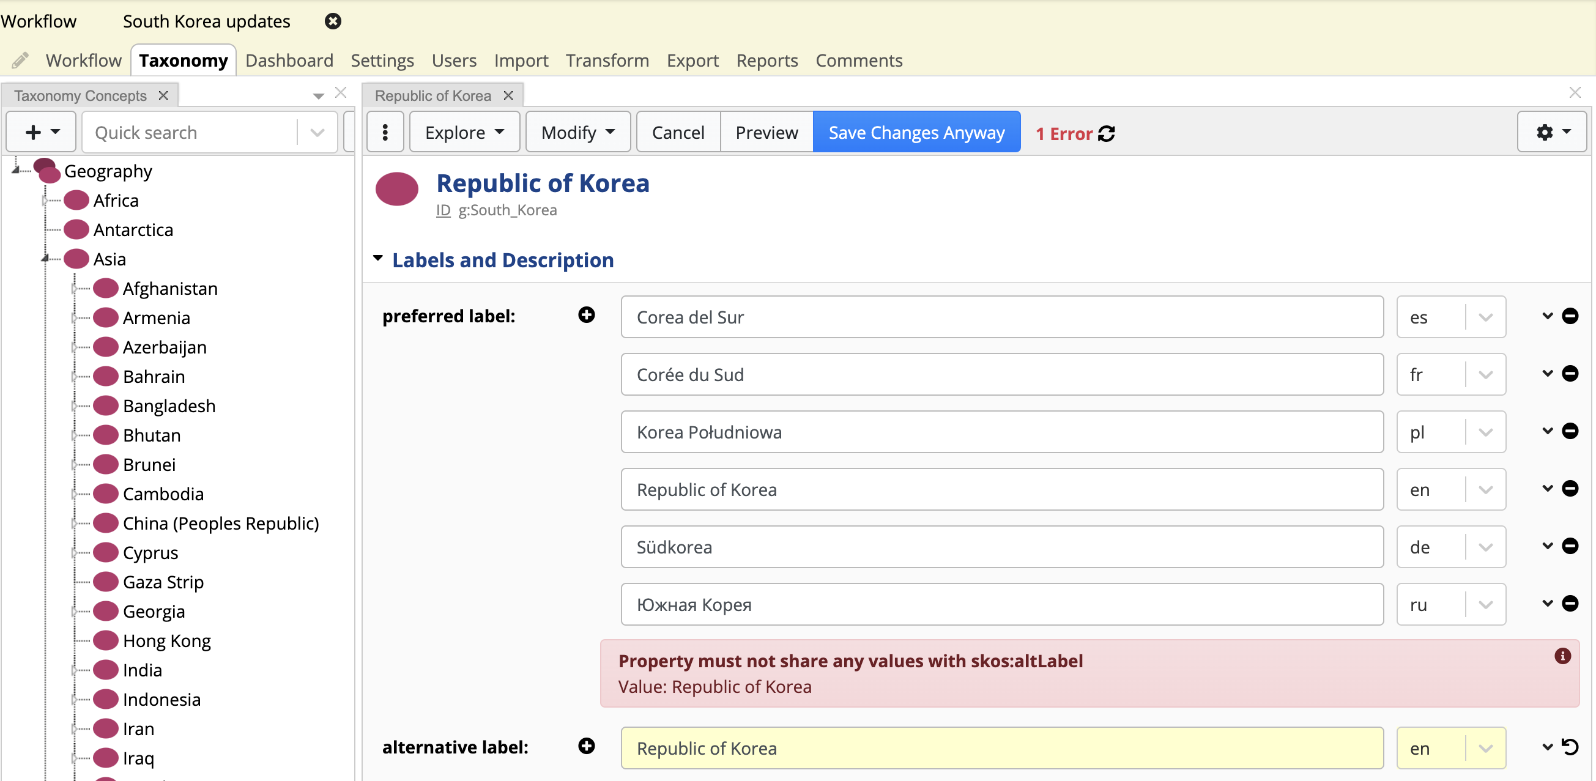Add another preferred label with plus icon
Screen dimensions: 1596x781
[586, 315]
